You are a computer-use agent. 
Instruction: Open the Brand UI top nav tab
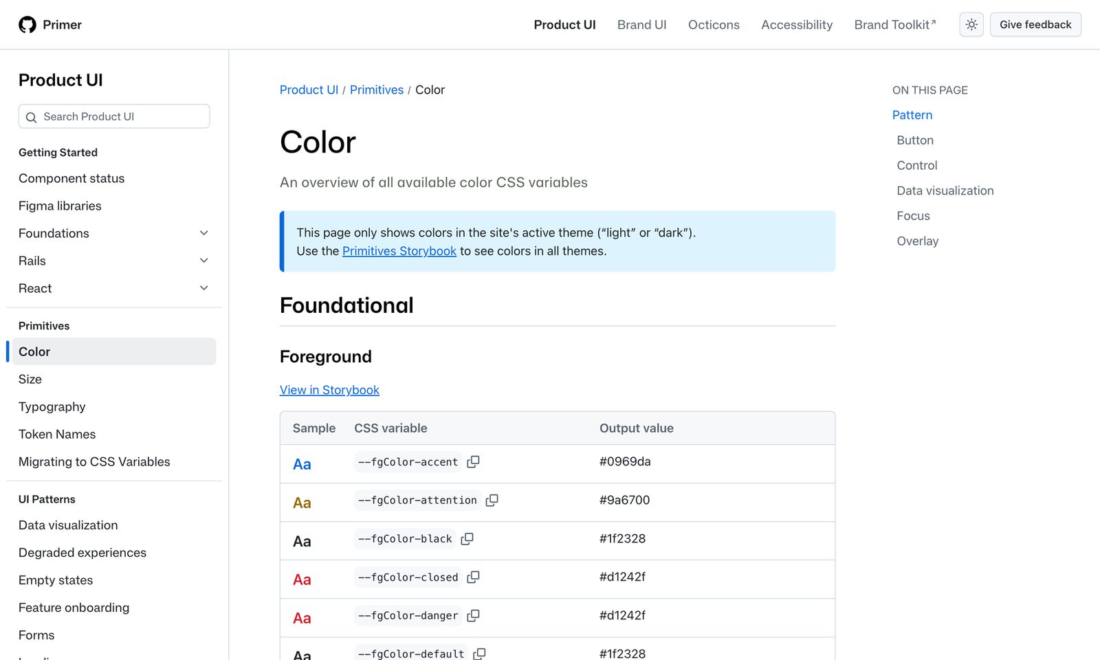pyautogui.click(x=641, y=25)
